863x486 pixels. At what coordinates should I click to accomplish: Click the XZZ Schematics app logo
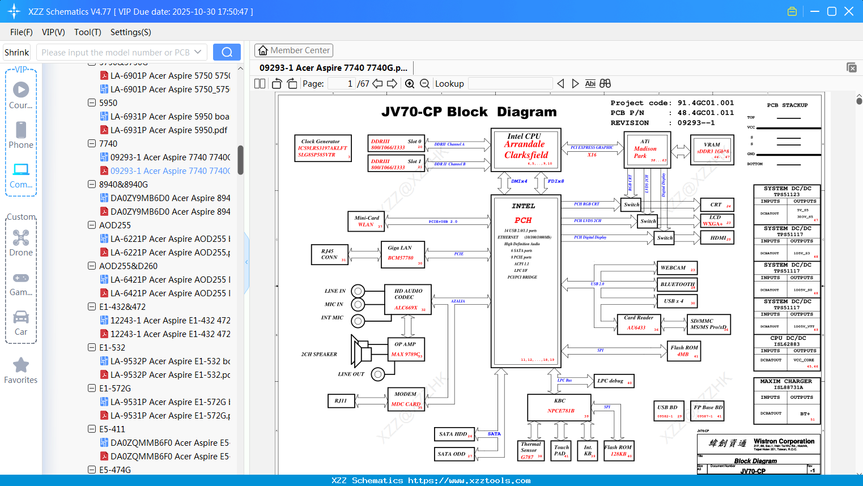(14, 11)
